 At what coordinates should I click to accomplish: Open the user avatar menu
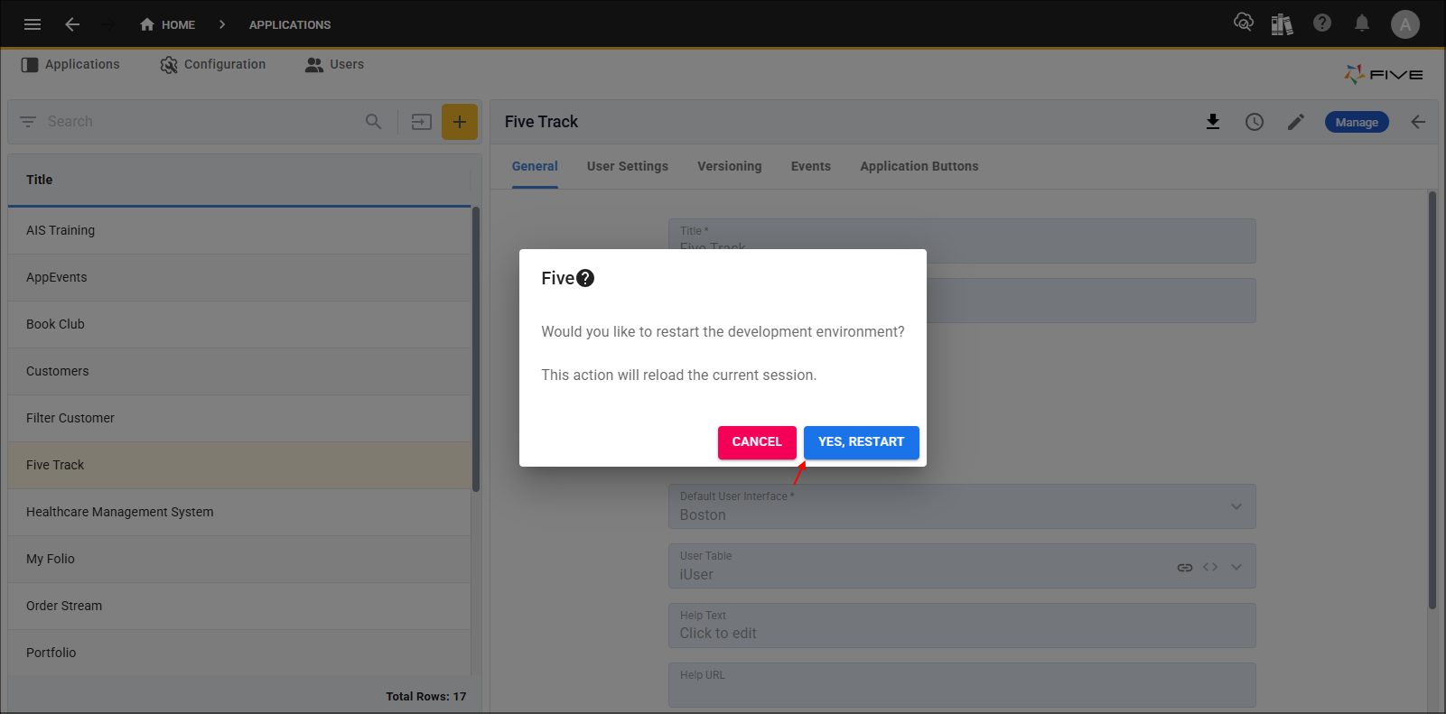[1405, 24]
